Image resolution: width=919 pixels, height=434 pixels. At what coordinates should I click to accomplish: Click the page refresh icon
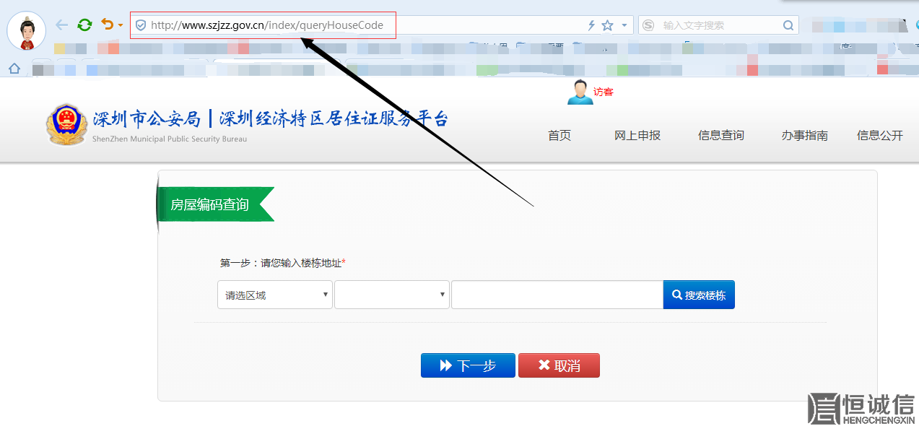click(x=84, y=24)
